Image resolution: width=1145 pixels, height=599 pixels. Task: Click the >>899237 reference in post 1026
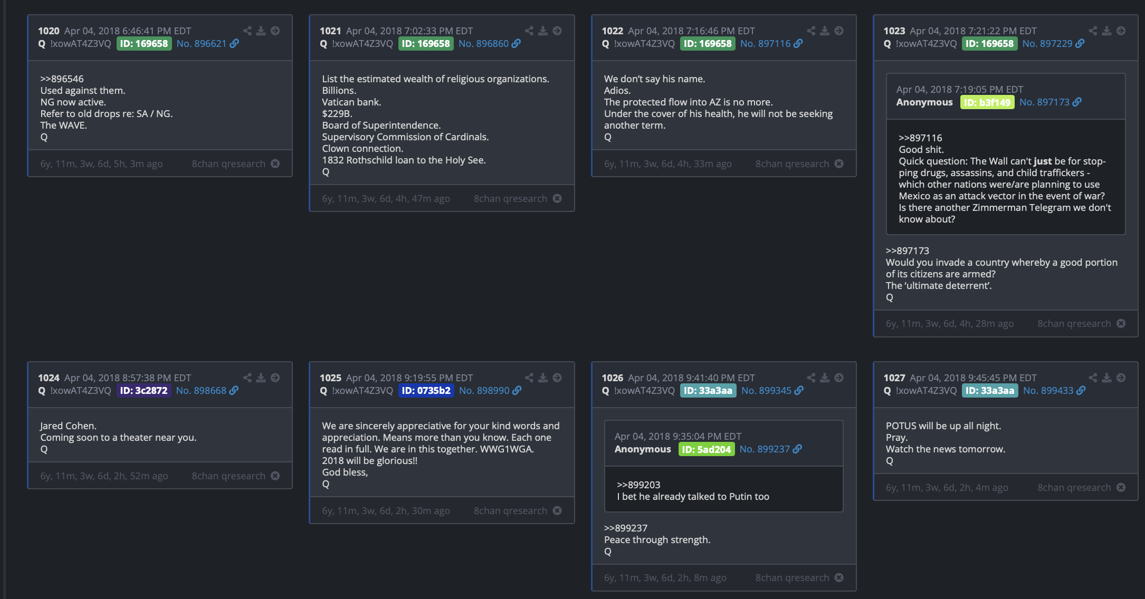626,528
